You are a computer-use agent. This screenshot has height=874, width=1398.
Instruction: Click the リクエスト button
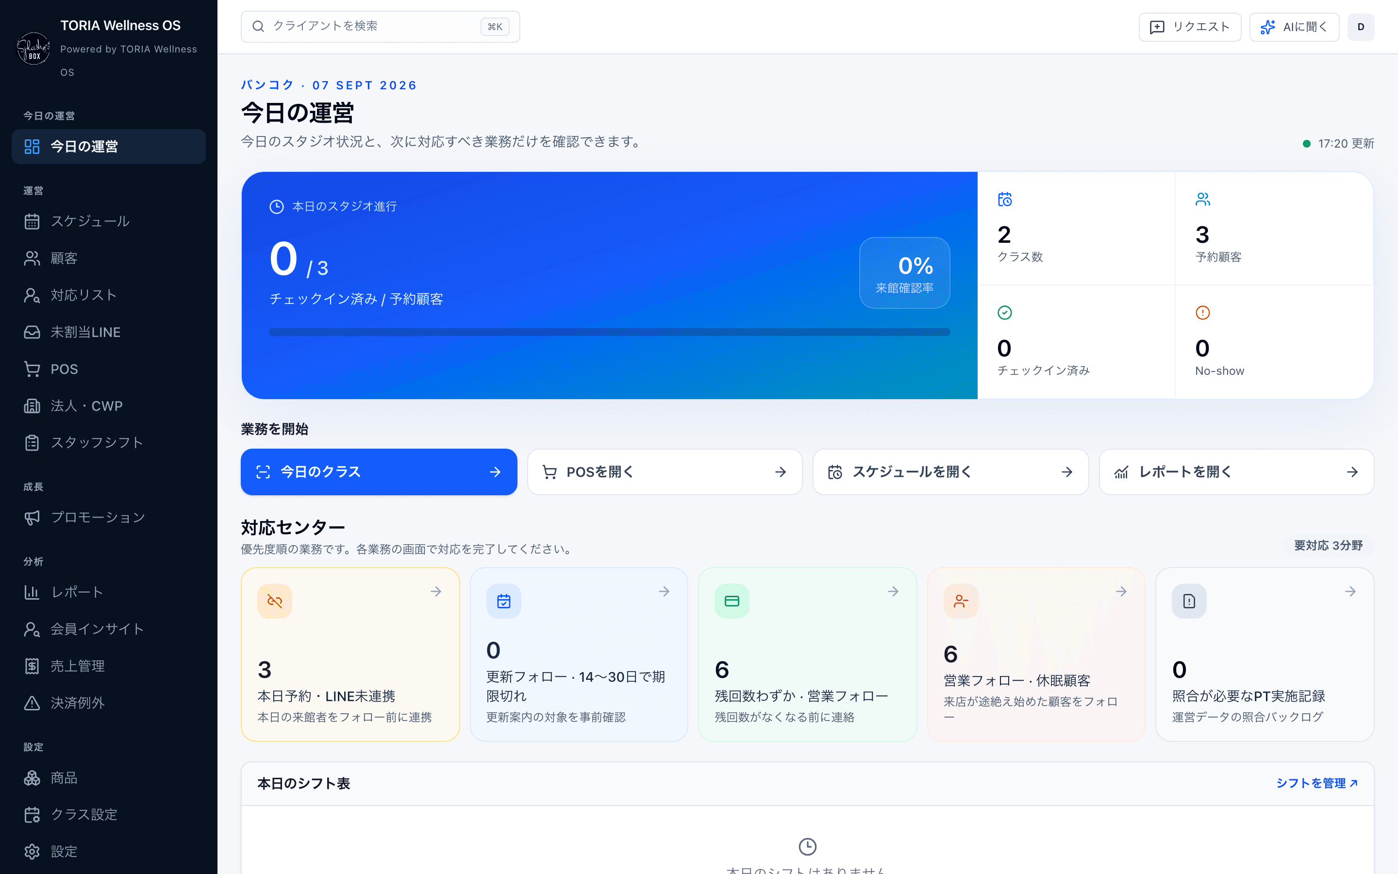[x=1189, y=27]
